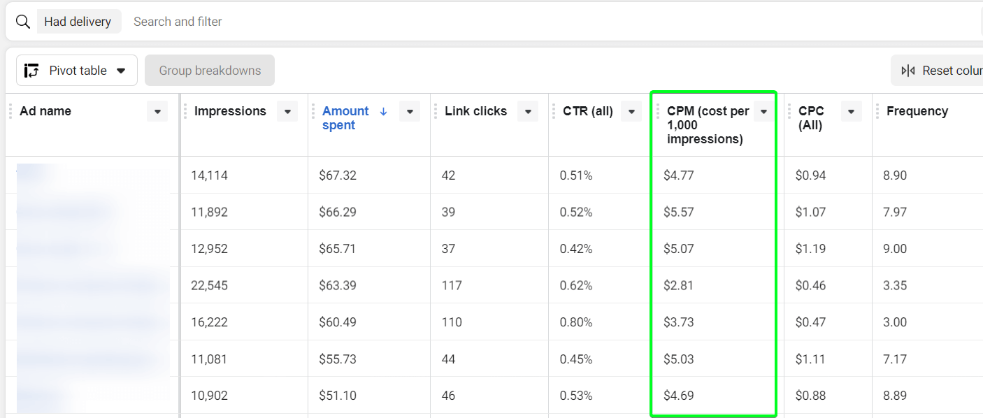Open the Impressions column dropdown arrow

pyautogui.click(x=287, y=111)
